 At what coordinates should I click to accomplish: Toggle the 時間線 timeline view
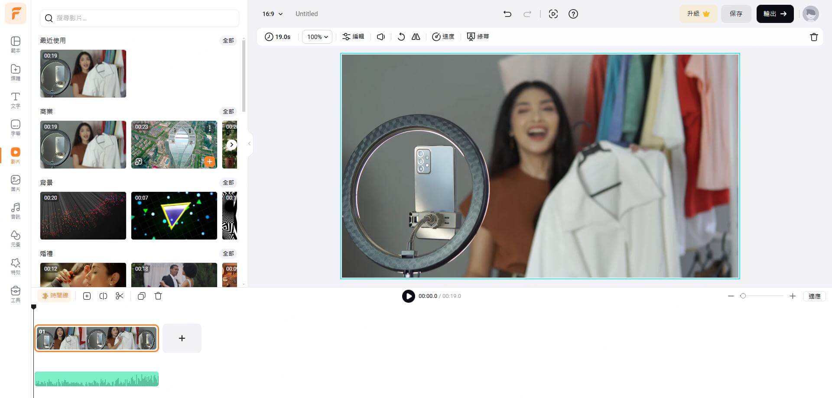pos(55,296)
